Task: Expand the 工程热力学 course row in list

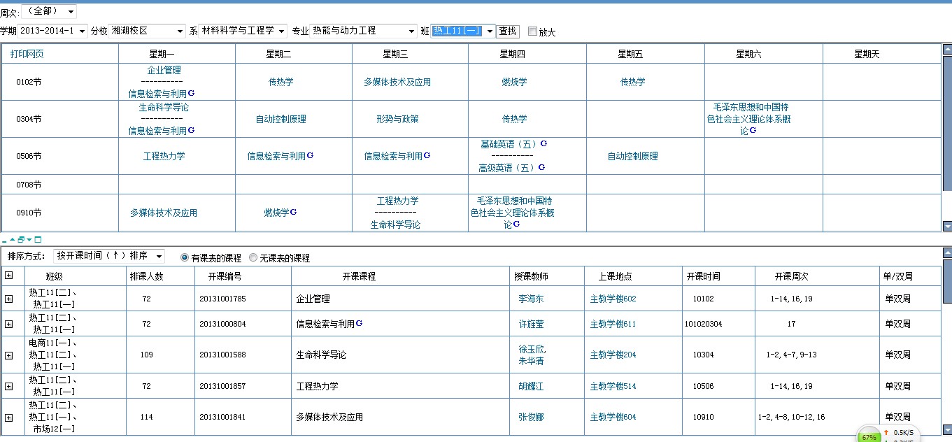Action: (8, 386)
